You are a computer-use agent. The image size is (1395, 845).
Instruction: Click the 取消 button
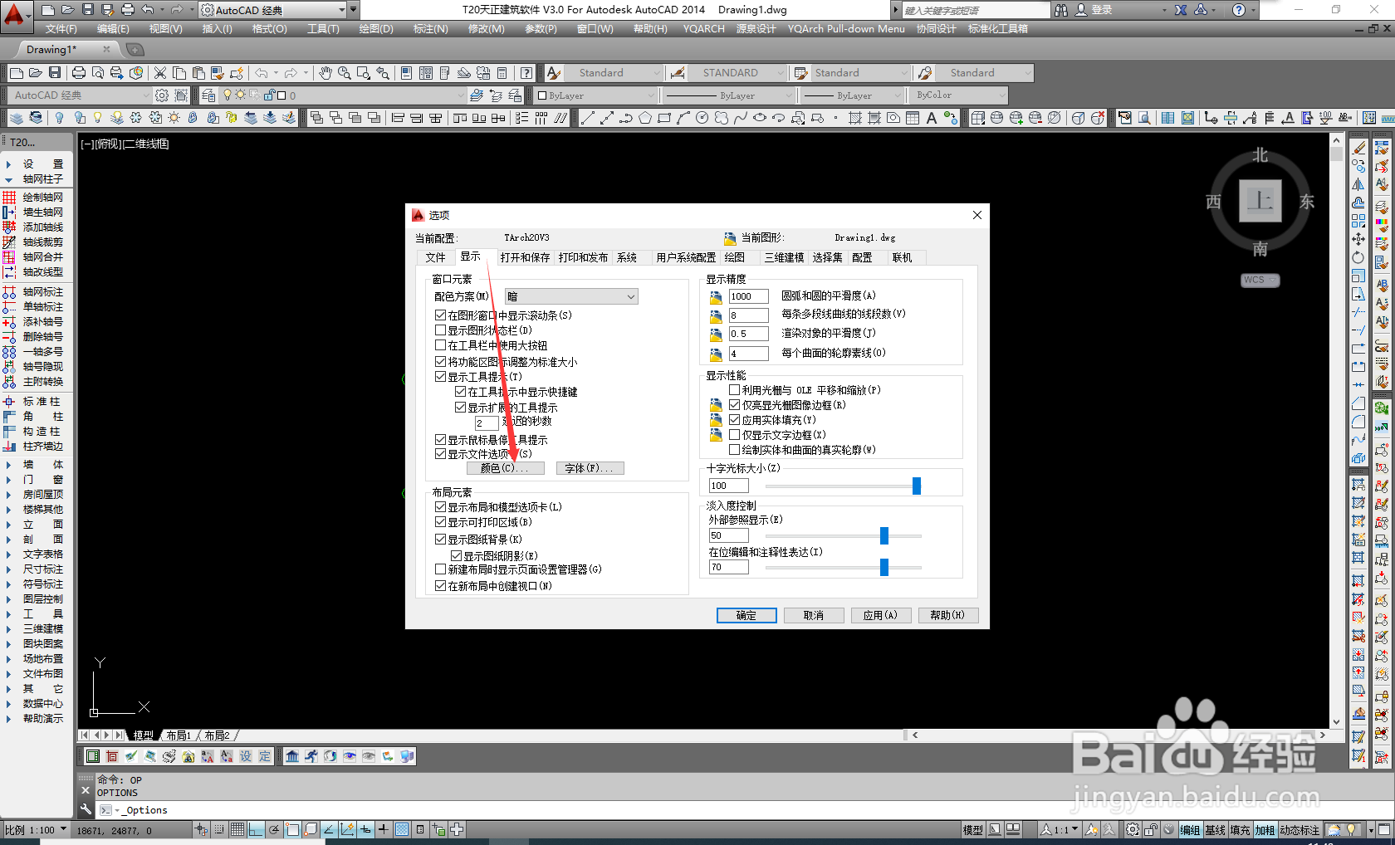coord(814,615)
